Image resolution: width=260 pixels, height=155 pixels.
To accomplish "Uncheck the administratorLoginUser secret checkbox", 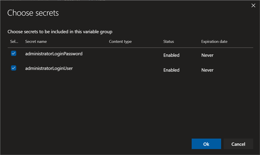I will (x=14, y=68).
